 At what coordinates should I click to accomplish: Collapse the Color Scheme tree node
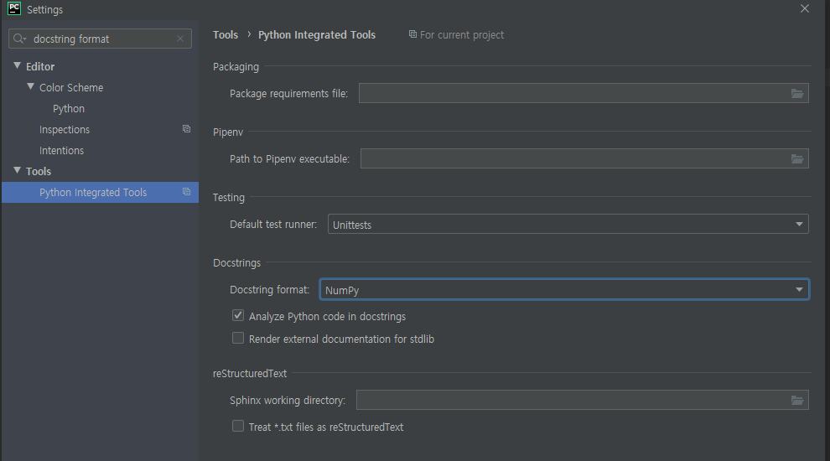(30, 86)
